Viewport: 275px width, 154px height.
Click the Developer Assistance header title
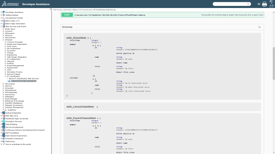36,4
